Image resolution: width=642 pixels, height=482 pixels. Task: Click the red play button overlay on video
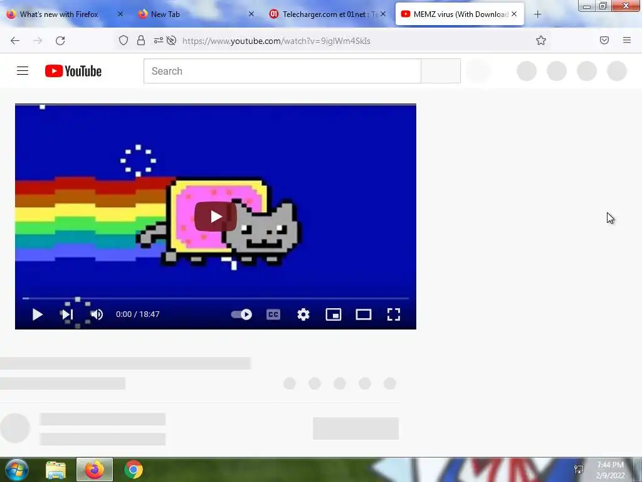coord(216,217)
